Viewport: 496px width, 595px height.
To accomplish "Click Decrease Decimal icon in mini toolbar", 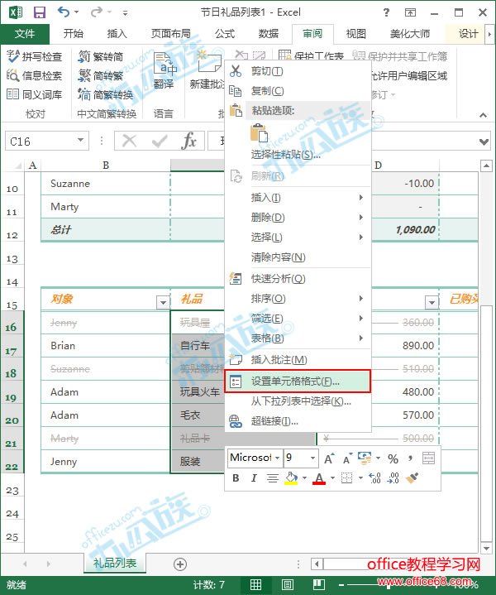I will tap(393, 477).
